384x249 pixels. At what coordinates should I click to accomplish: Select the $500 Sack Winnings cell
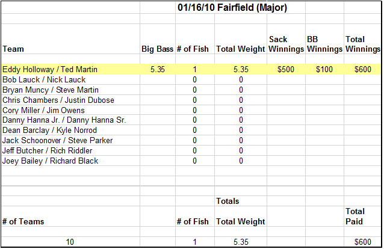click(x=286, y=70)
